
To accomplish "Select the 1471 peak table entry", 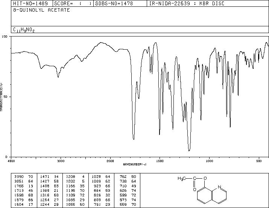I will [x=49, y=176].
